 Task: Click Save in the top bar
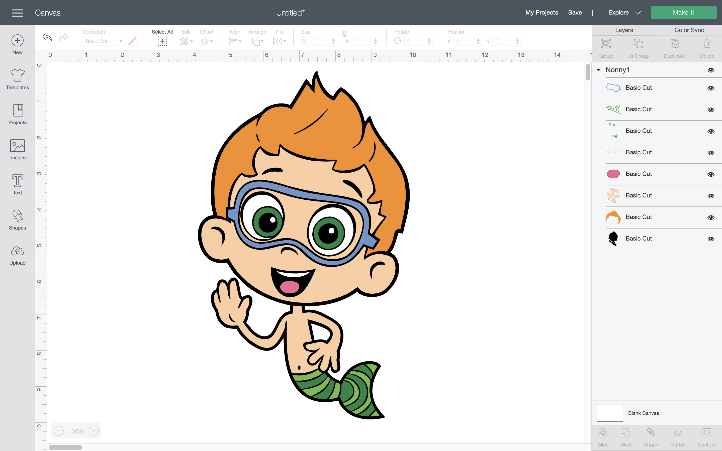(575, 13)
